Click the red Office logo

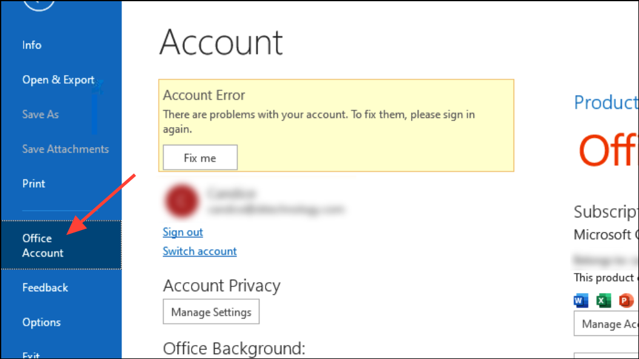coord(609,150)
